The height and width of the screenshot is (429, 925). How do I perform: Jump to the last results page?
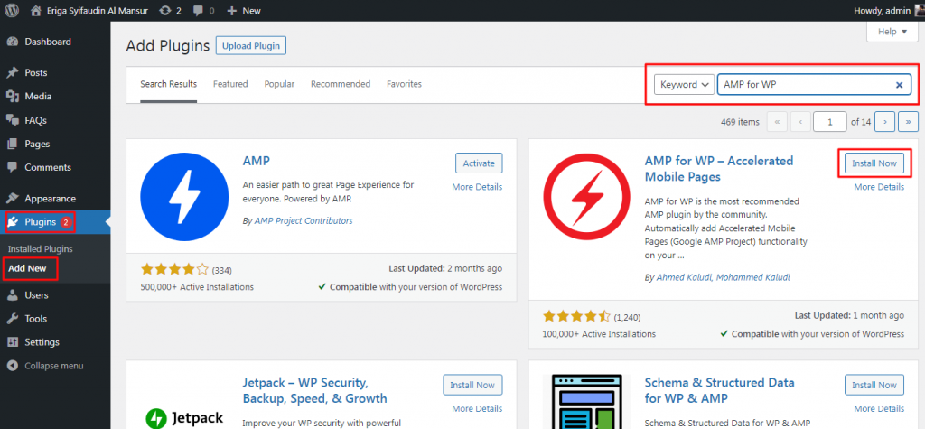click(x=909, y=122)
